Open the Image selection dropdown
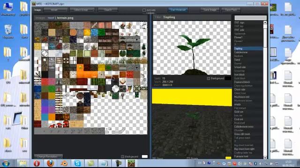 (56, 10)
